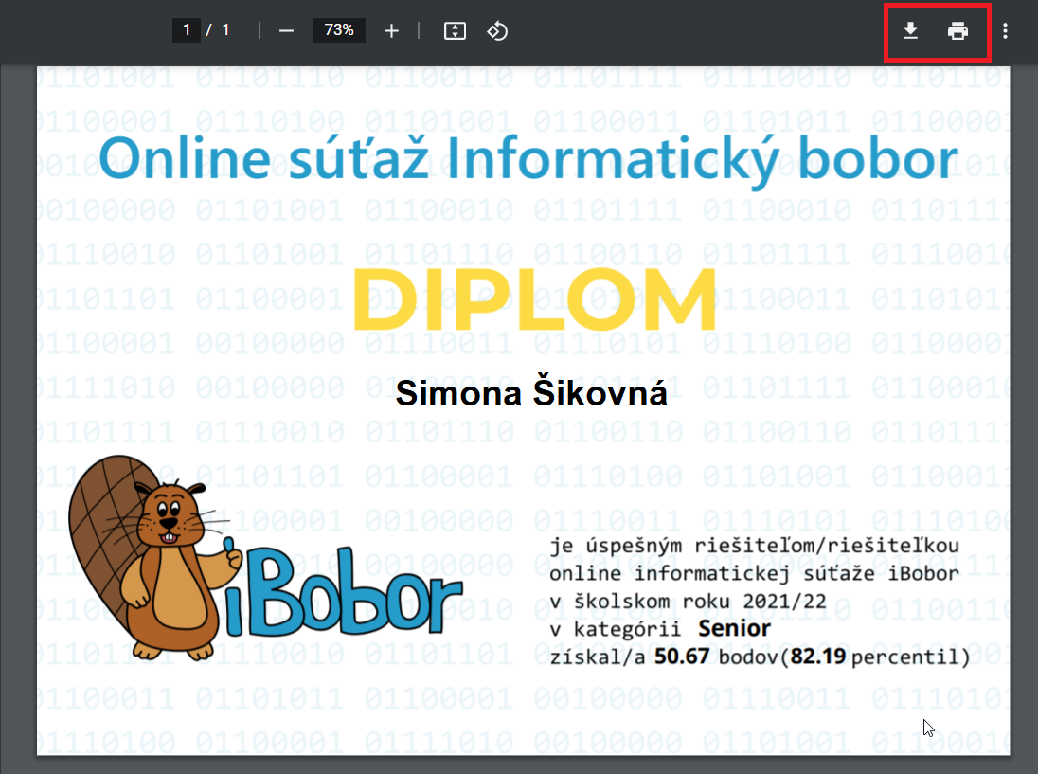The width and height of the screenshot is (1038, 774).
Task: Zoom in on the PDF page
Action: click(391, 30)
